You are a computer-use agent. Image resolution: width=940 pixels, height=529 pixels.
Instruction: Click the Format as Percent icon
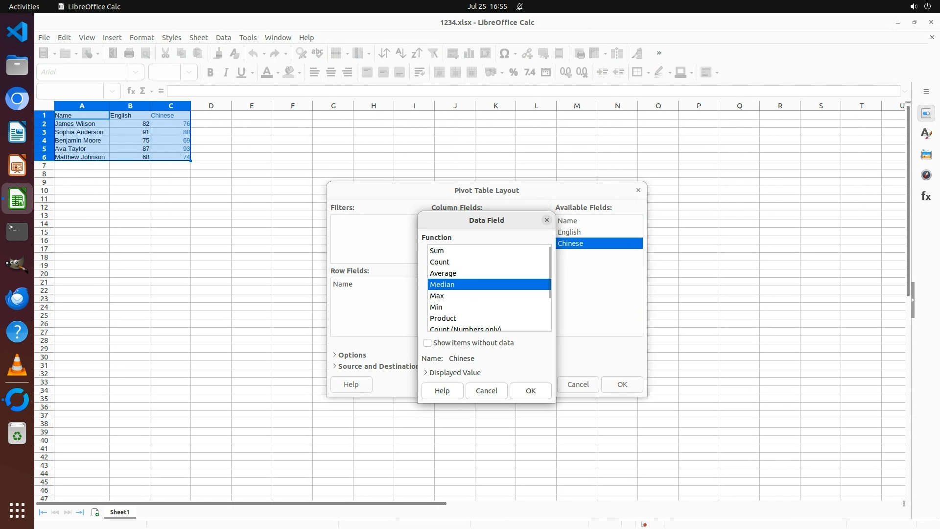click(513, 72)
